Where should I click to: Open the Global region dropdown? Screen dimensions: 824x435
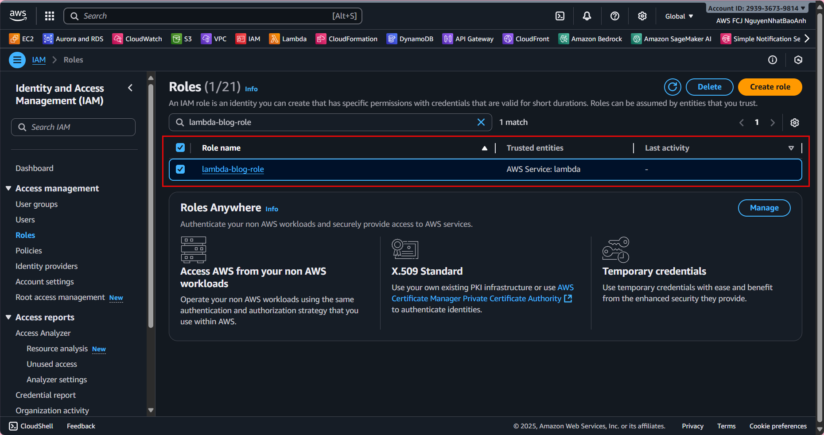(x=679, y=16)
